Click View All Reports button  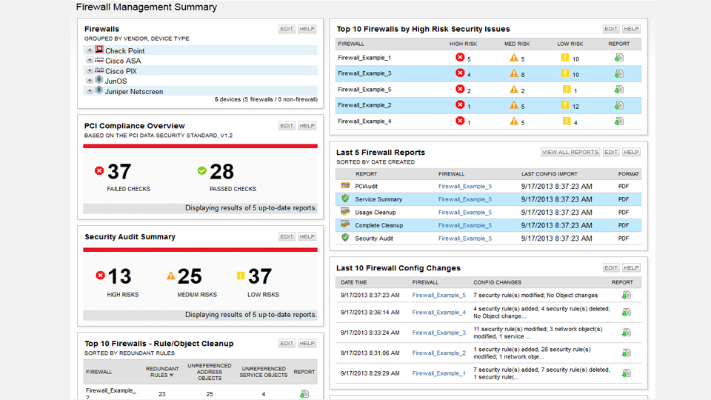point(570,152)
